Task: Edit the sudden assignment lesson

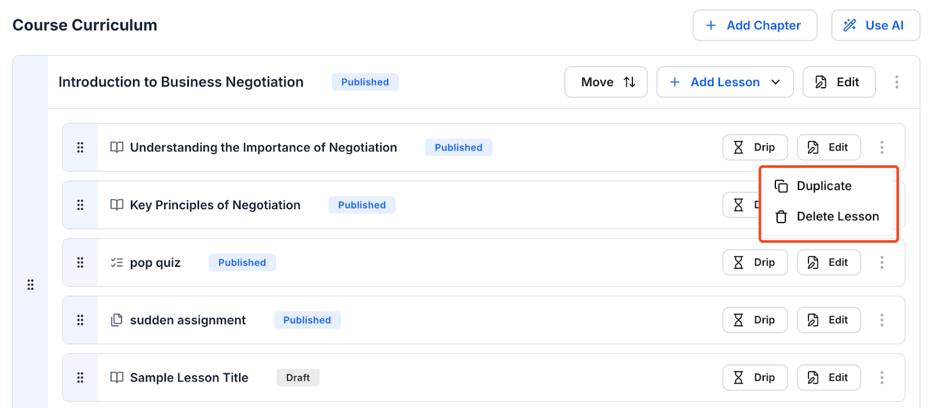Action: pyautogui.click(x=828, y=320)
